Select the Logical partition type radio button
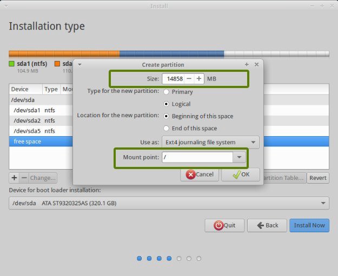338x276 pixels. (166, 104)
